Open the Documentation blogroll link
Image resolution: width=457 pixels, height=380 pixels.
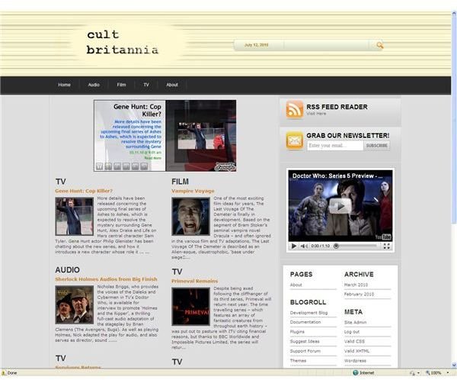click(305, 322)
